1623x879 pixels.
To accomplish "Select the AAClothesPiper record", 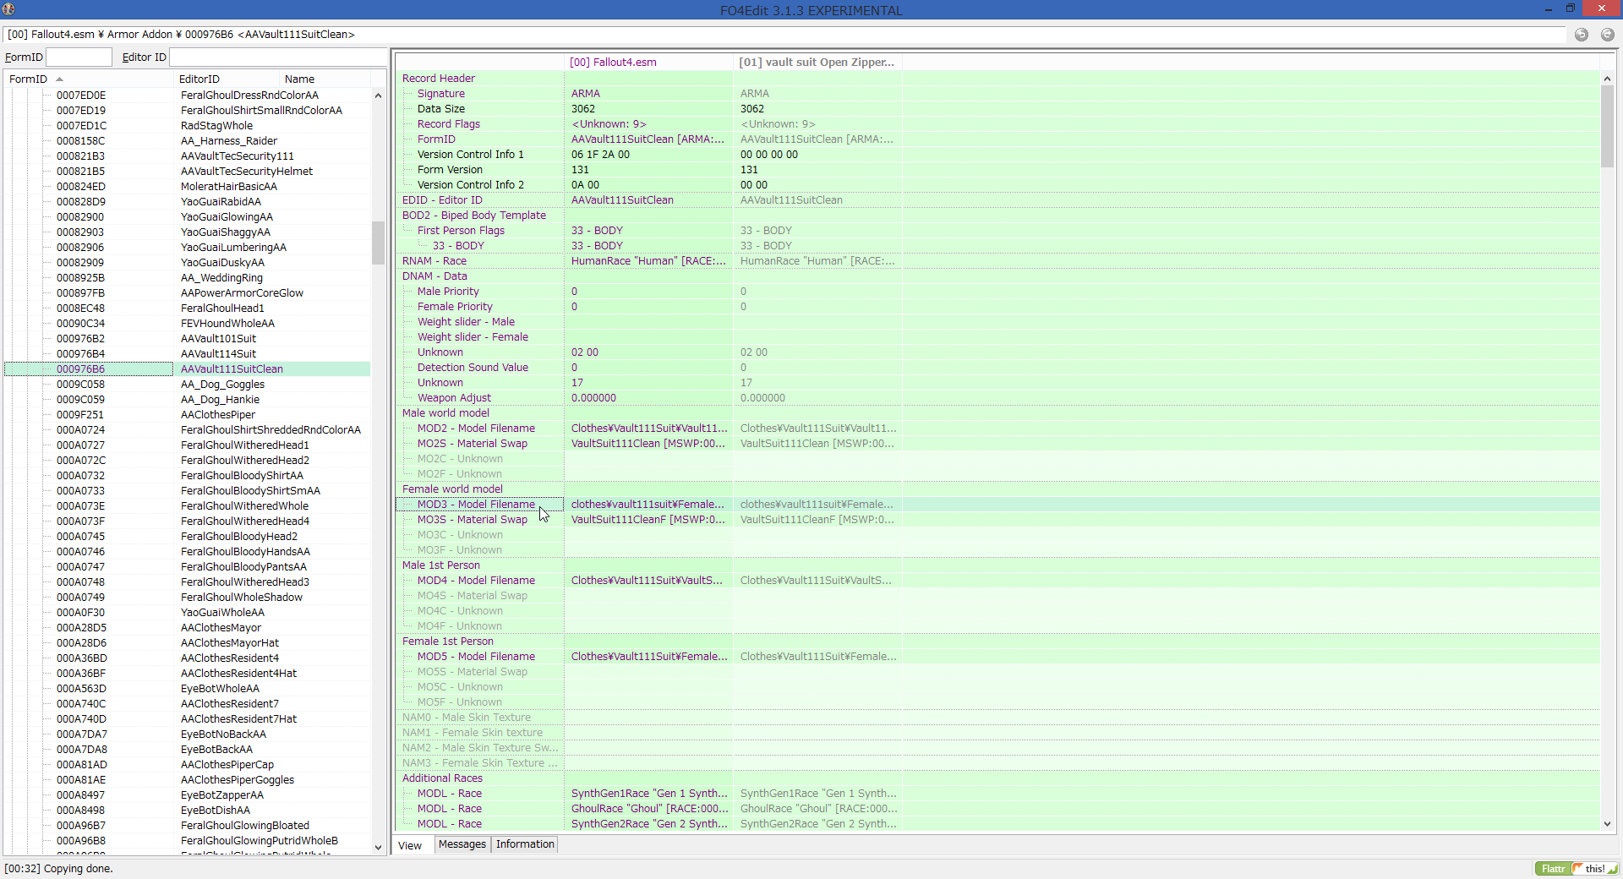I will click(218, 415).
